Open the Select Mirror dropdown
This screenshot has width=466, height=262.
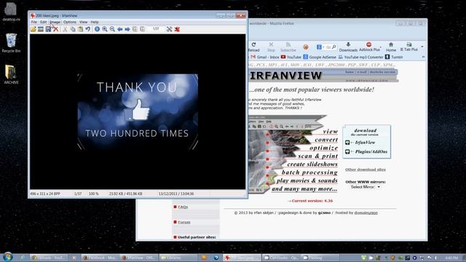pyautogui.click(x=366, y=187)
